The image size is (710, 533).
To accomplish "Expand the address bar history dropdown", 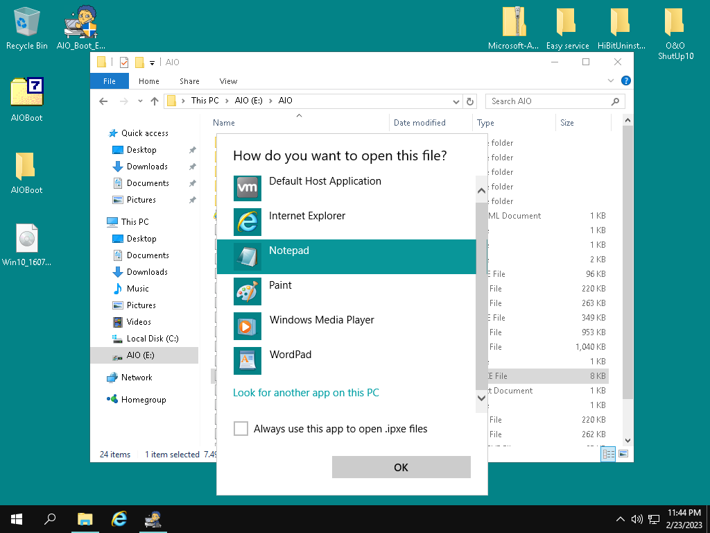I will (456, 101).
